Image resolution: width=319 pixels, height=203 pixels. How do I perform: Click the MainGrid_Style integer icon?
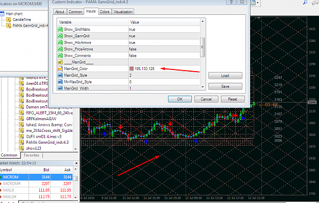click(x=60, y=75)
